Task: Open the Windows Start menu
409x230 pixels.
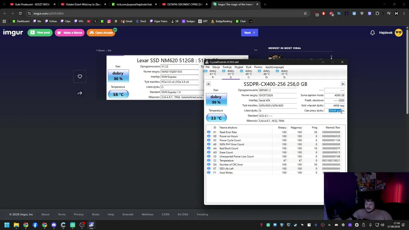Action: coord(7,225)
